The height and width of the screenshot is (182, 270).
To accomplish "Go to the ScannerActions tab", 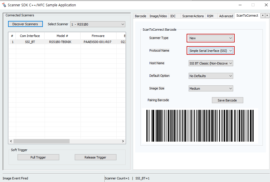I will (193, 16).
